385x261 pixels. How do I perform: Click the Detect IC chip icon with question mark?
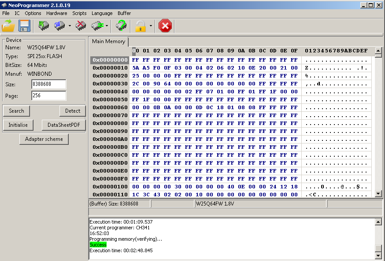coord(121,26)
